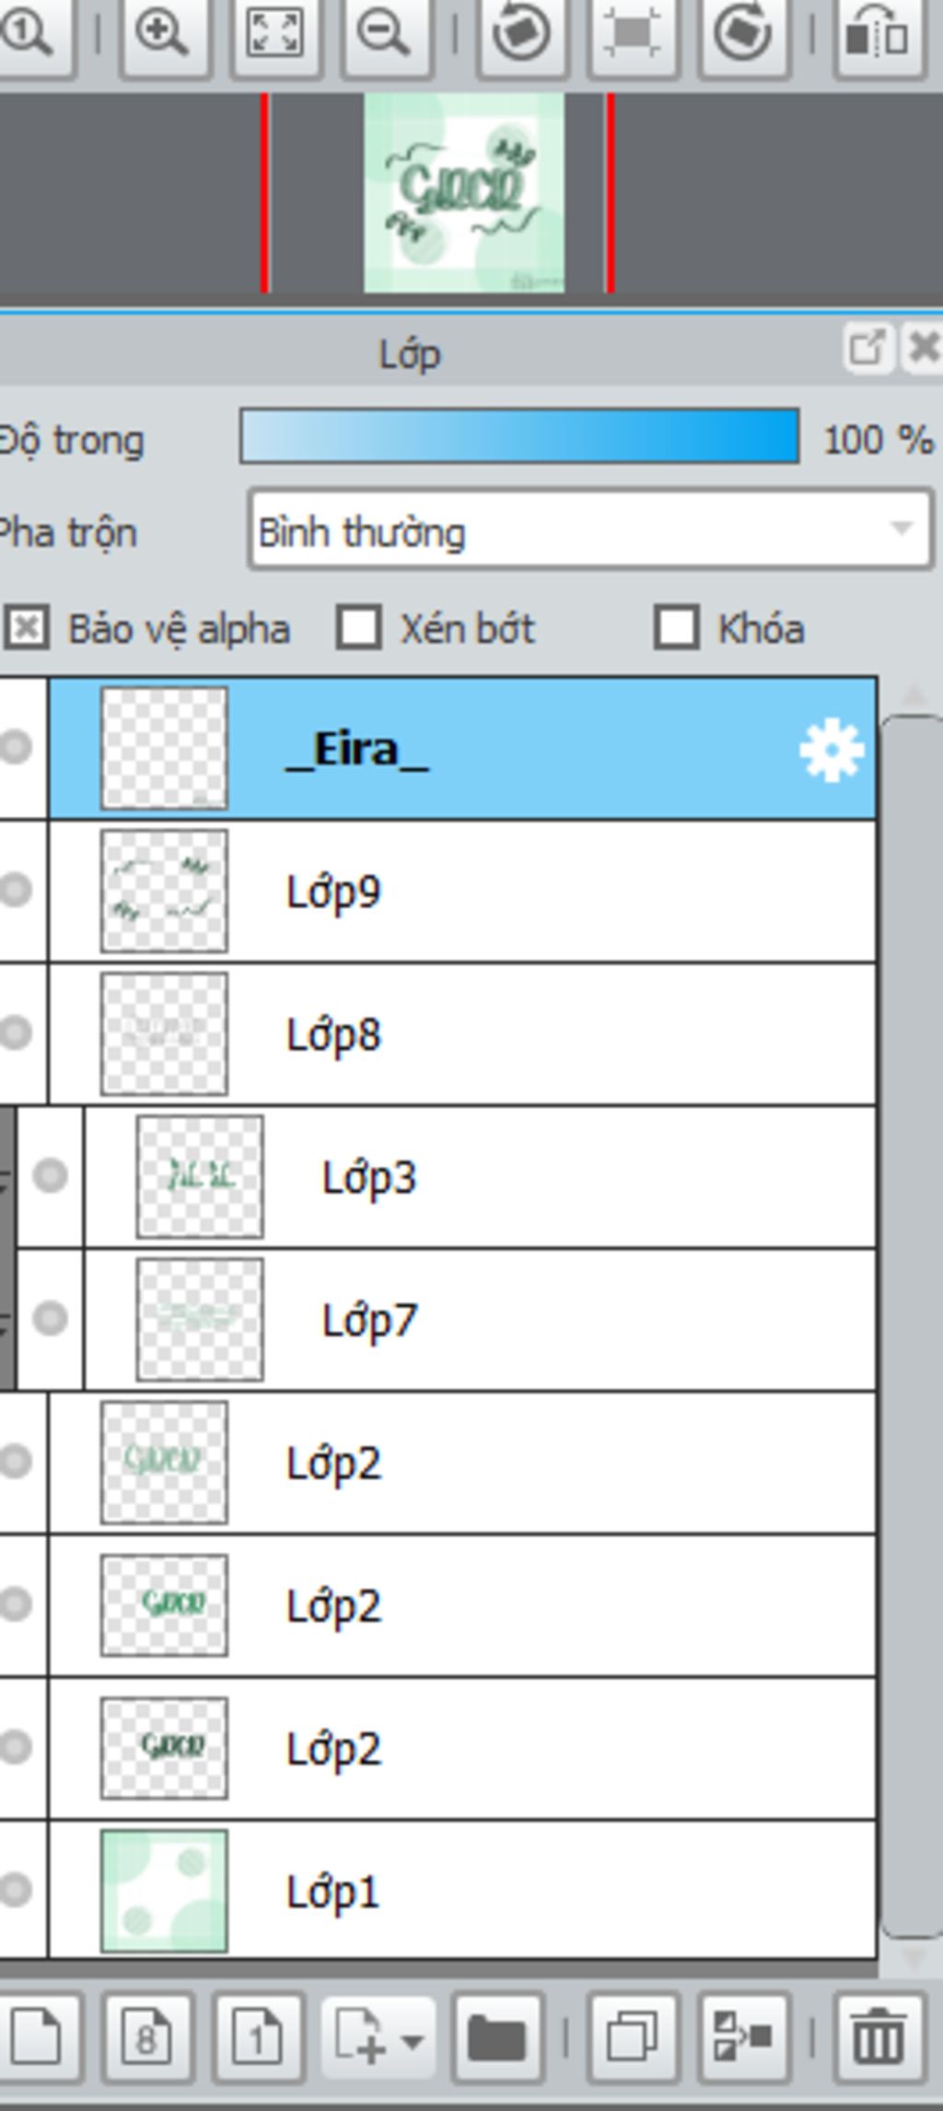Flip canvas horizontally icon

(878, 34)
